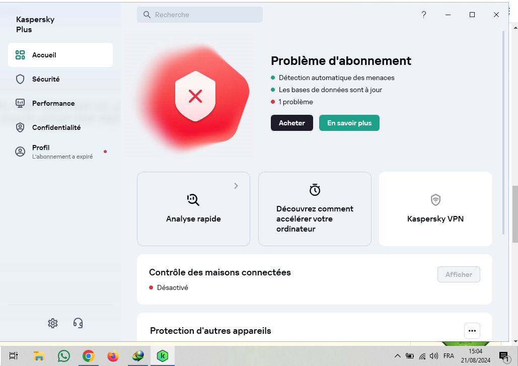This screenshot has height=366, width=518.
Task: Click the volume speaker tray icon
Action: 434,356
